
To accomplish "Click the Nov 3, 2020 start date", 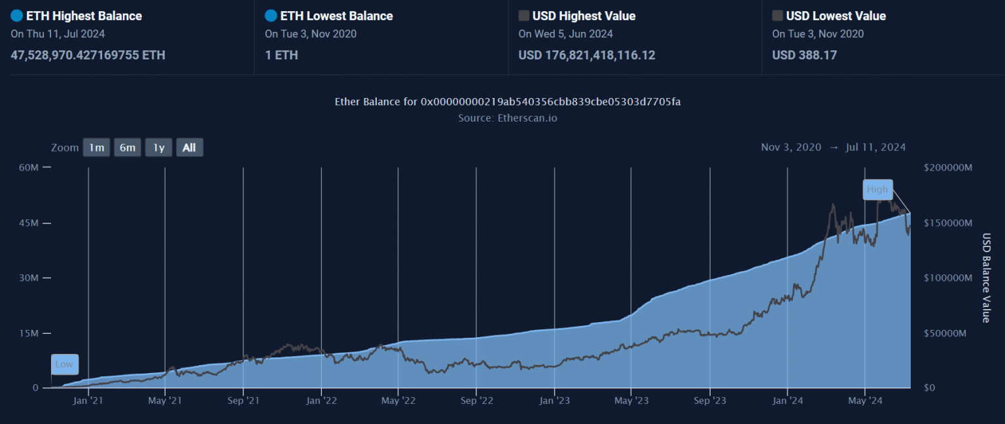I will [x=790, y=148].
